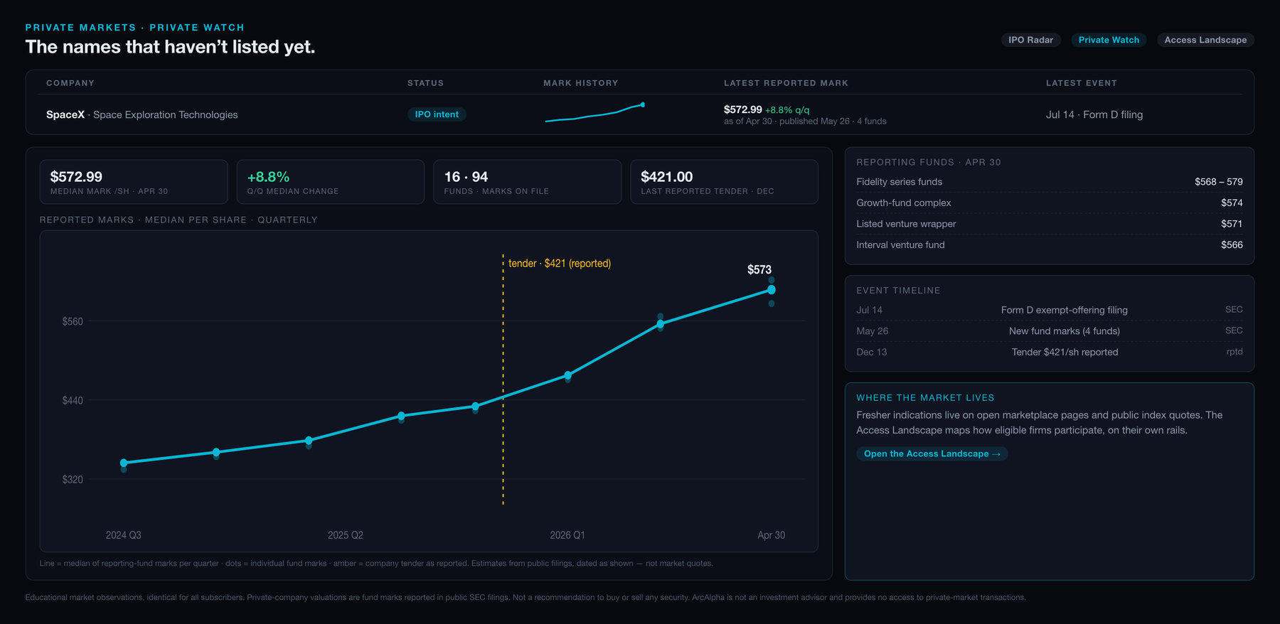Click the Jul 14 Form D filing event

pos(1094,114)
